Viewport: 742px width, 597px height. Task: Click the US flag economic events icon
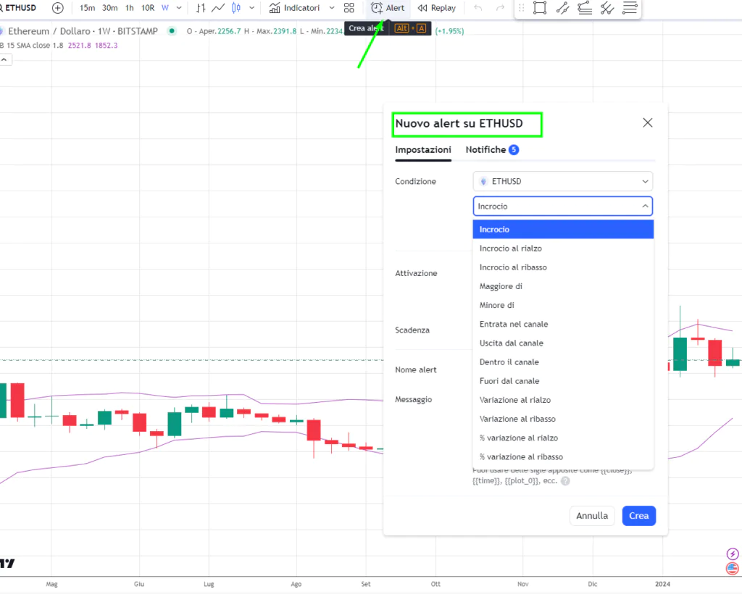tap(733, 568)
